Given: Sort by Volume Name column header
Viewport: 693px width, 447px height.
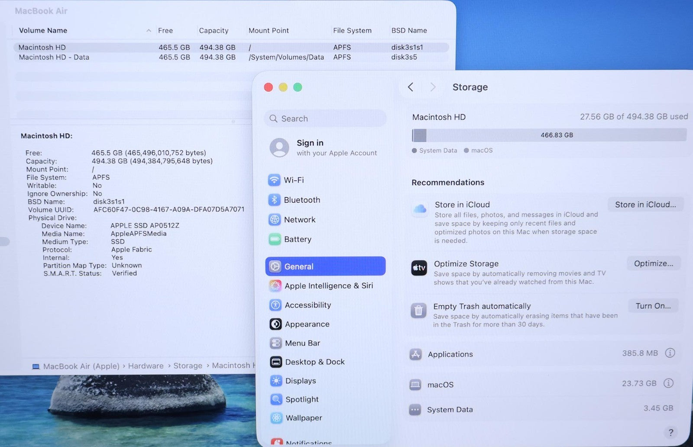Looking at the screenshot, I should click(x=43, y=30).
